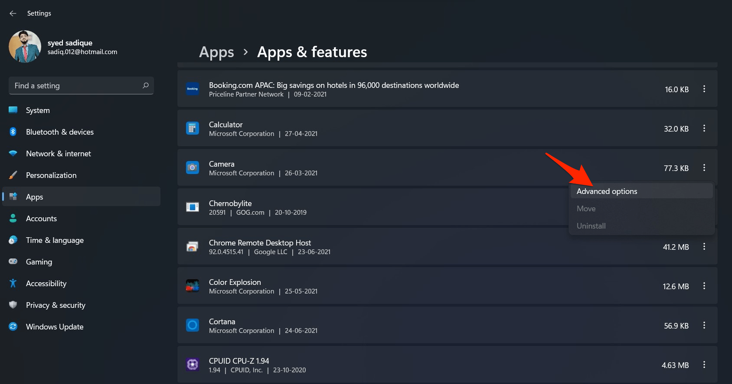
Task: Click the CPUID CPU-Z app icon
Action: (193, 365)
